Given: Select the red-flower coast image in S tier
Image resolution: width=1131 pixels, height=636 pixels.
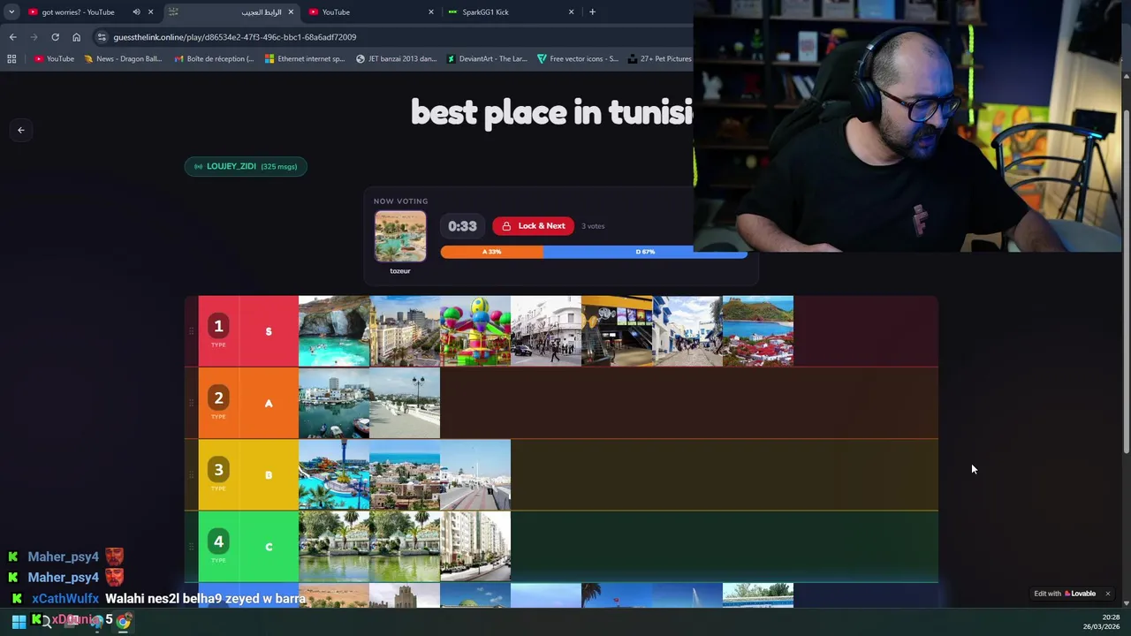Looking at the screenshot, I should [x=758, y=331].
